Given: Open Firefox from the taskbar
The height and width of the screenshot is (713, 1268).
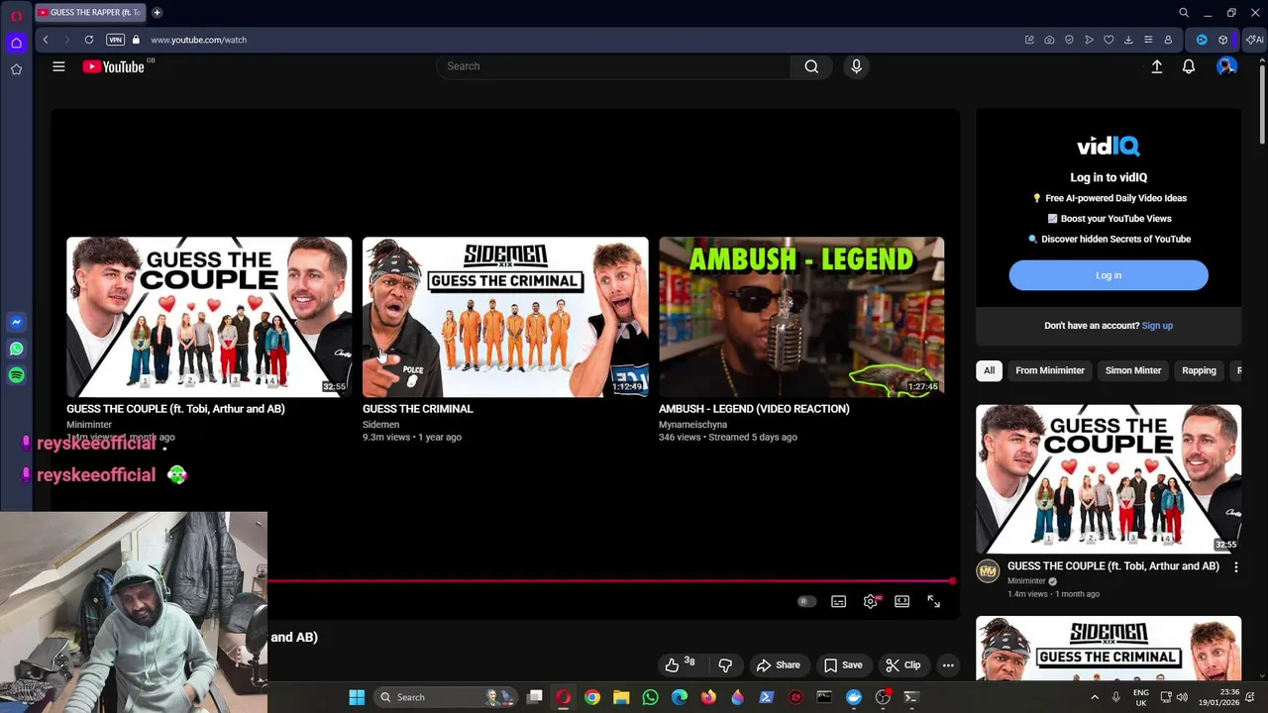Looking at the screenshot, I should tap(708, 697).
